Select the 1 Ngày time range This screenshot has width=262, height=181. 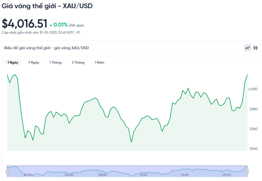(13, 62)
